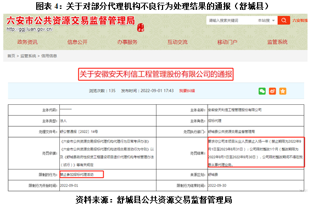The width and height of the screenshot is (313, 209).
Task: Click the end date 2022-09-30 cell
Action: 256,185
